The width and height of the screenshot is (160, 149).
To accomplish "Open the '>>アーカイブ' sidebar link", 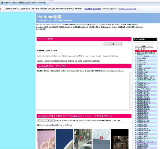I will [x=140, y=49].
